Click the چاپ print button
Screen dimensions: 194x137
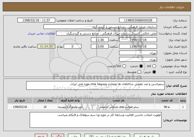point(74,135)
